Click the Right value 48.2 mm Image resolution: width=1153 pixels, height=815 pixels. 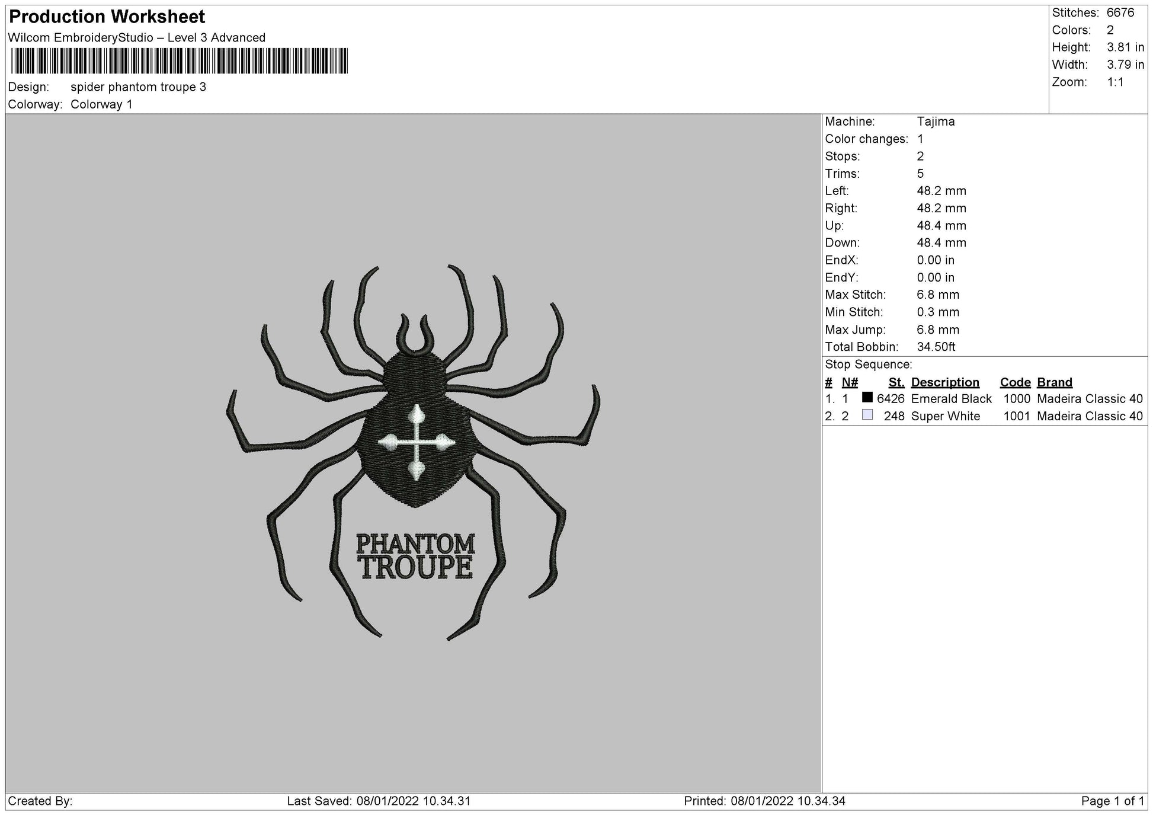click(941, 209)
